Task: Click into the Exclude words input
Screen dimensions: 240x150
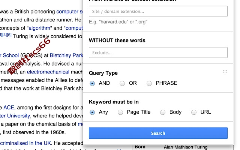Action: [158, 52]
